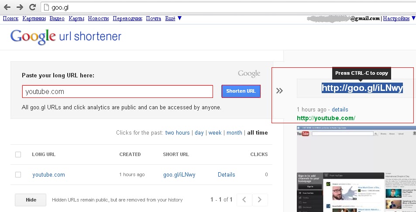
Task: Click the clicks count 0 cell
Action: [266, 174]
